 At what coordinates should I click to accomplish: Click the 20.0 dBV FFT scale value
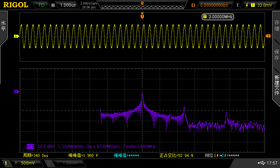tap(46, 147)
